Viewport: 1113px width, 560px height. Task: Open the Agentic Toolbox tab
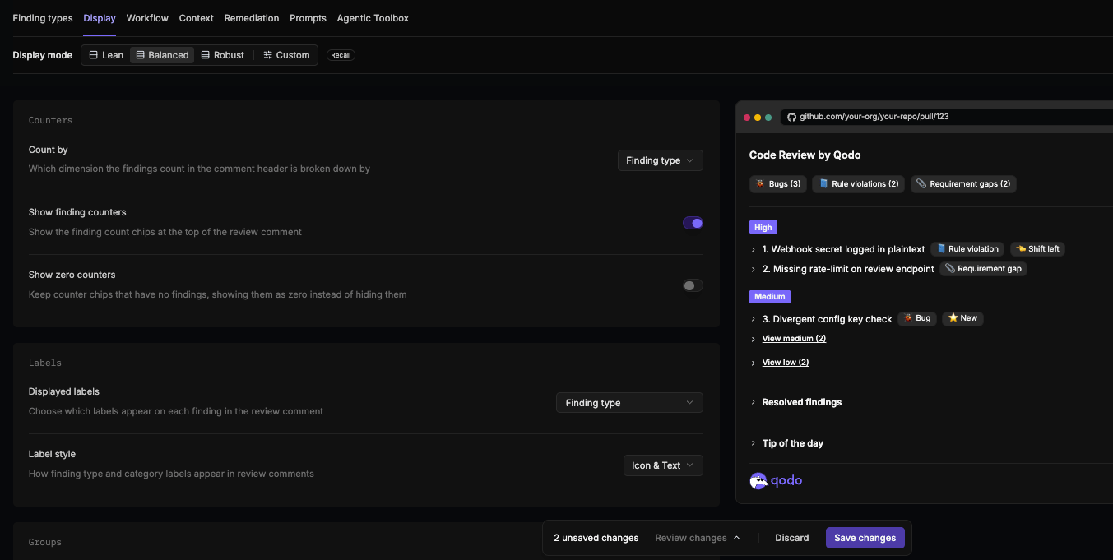pos(373,18)
